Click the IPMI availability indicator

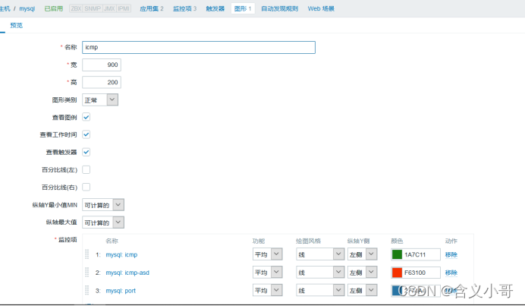click(124, 8)
